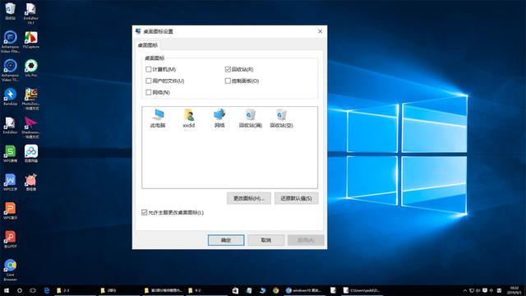Close the 桌面图标设置 dialog

pos(320,31)
